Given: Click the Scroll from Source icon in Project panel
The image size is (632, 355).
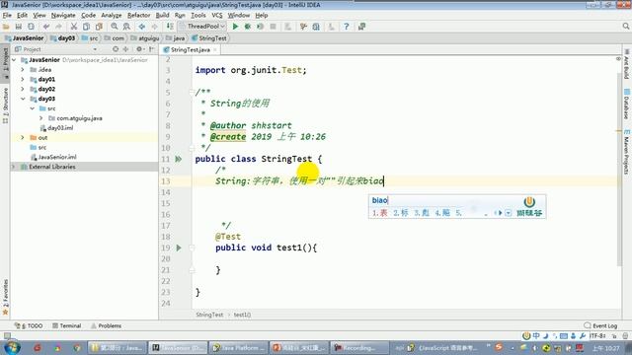Looking at the screenshot, I should [116, 49].
